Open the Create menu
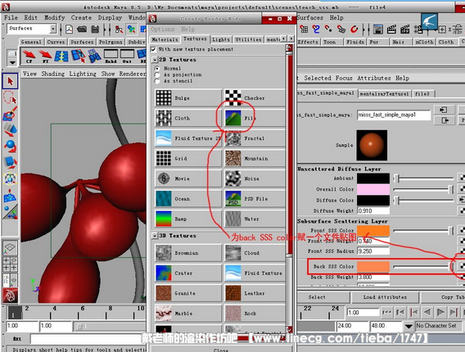 (81, 17)
